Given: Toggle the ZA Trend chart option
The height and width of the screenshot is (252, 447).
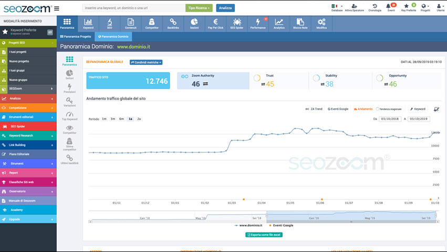Looking at the screenshot, I should point(314,109).
